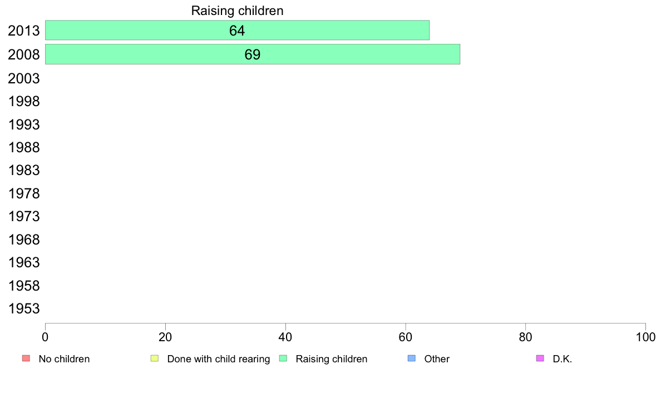Click the Raising children legend label
The height and width of the screenshot is (409, 661).
[x=332, y=359]
